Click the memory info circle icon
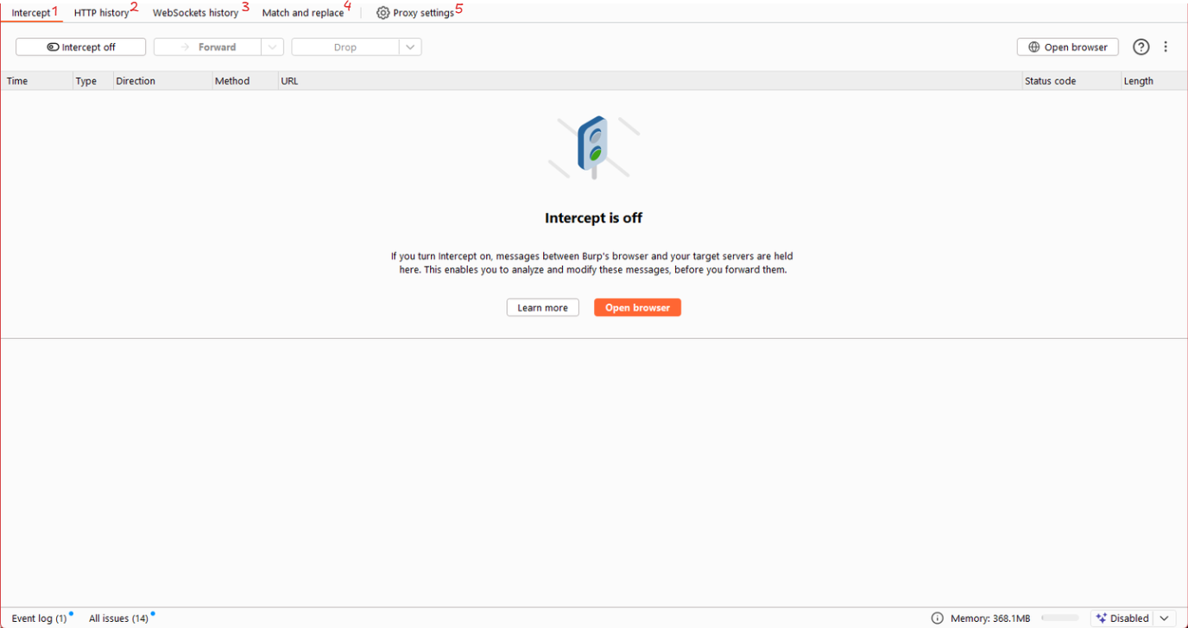The width and height of the screenshot is (1188, 628). point(937,619)
